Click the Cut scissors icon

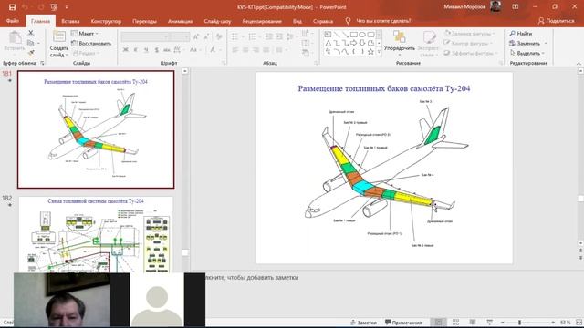click(31, 33)
